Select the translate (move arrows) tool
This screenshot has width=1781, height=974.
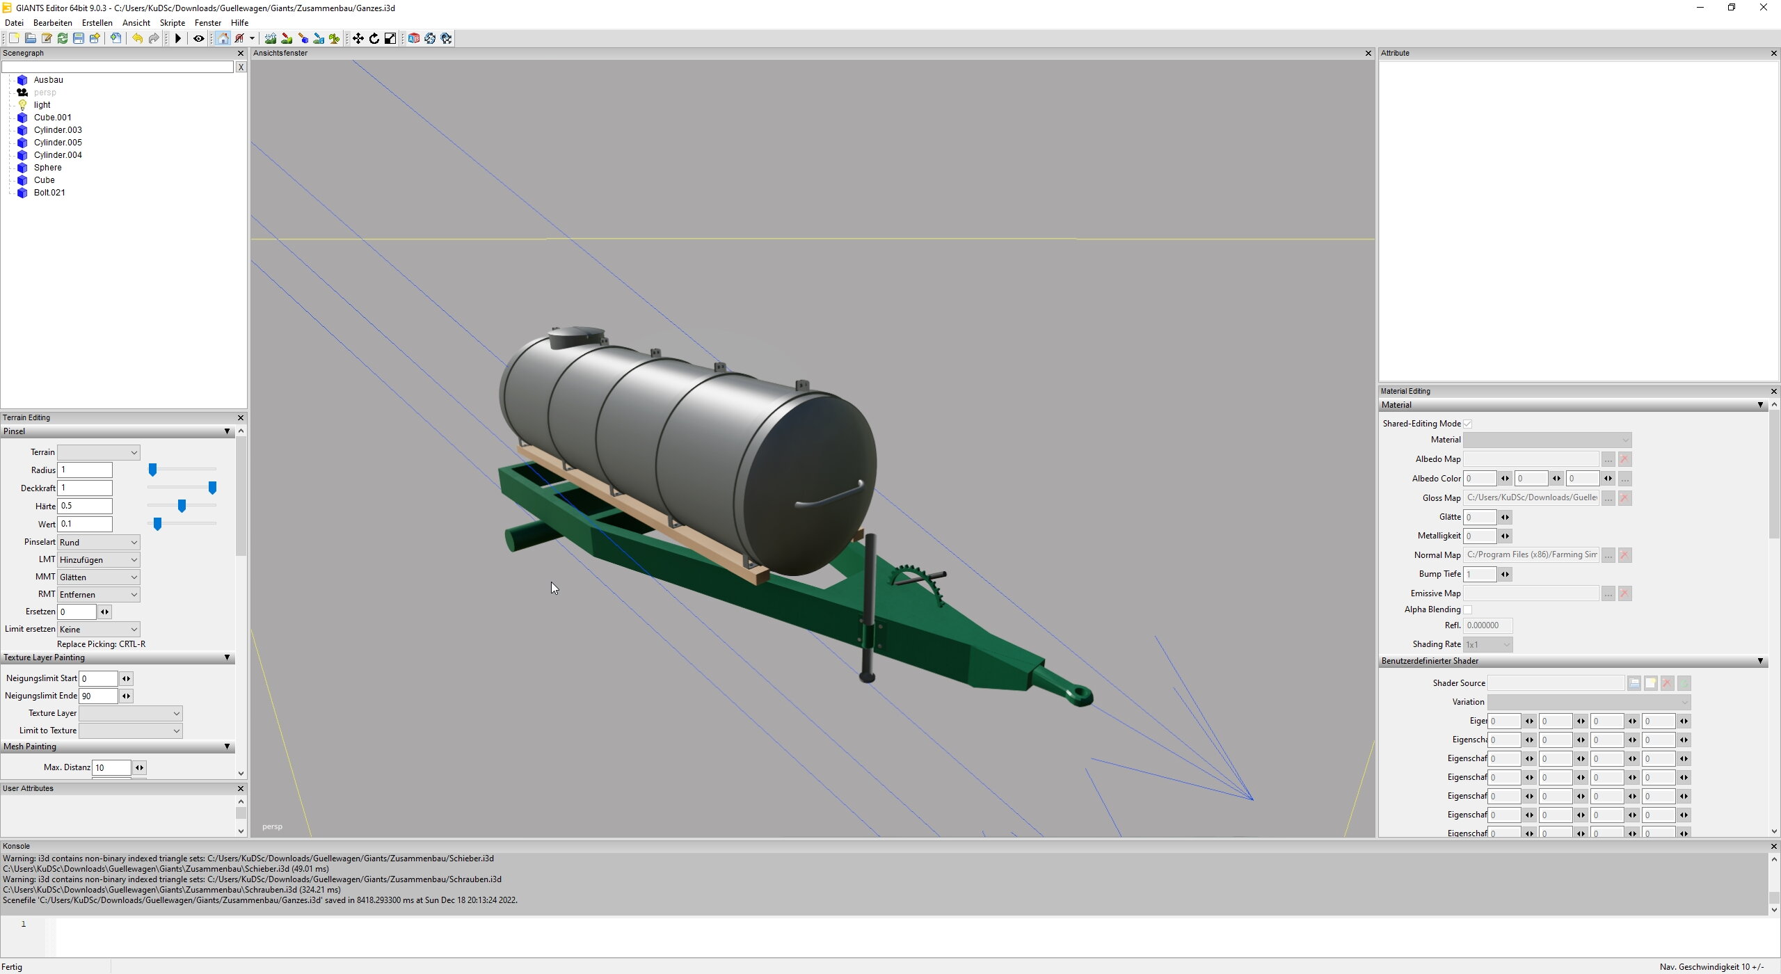click(x=358, y=38)
